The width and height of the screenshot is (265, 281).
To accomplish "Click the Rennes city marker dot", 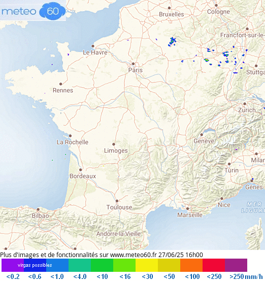I will [60, 84].
